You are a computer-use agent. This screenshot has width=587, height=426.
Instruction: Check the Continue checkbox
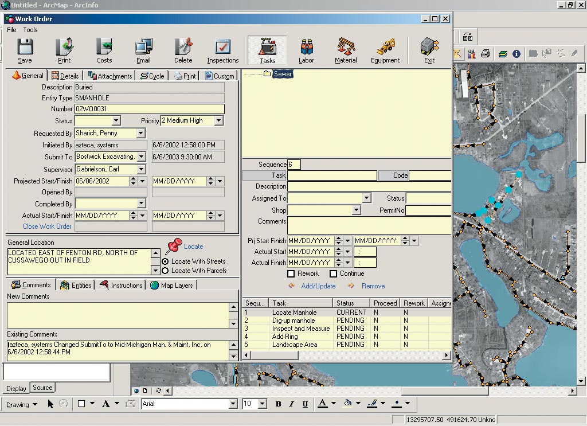pos(333,274)
